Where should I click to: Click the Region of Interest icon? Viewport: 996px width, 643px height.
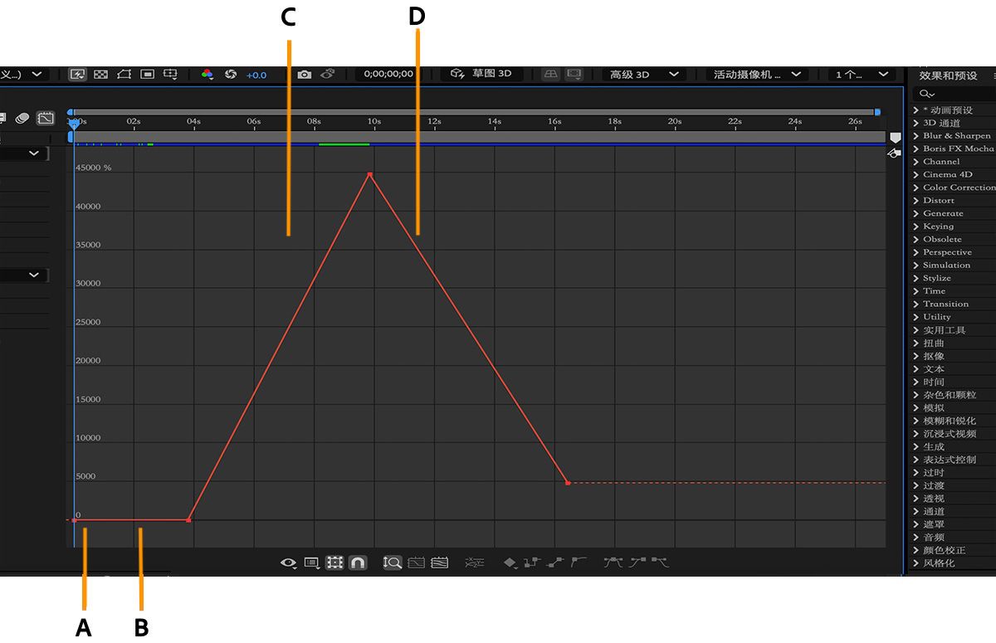pyautogui.click(x=148, y=74)
